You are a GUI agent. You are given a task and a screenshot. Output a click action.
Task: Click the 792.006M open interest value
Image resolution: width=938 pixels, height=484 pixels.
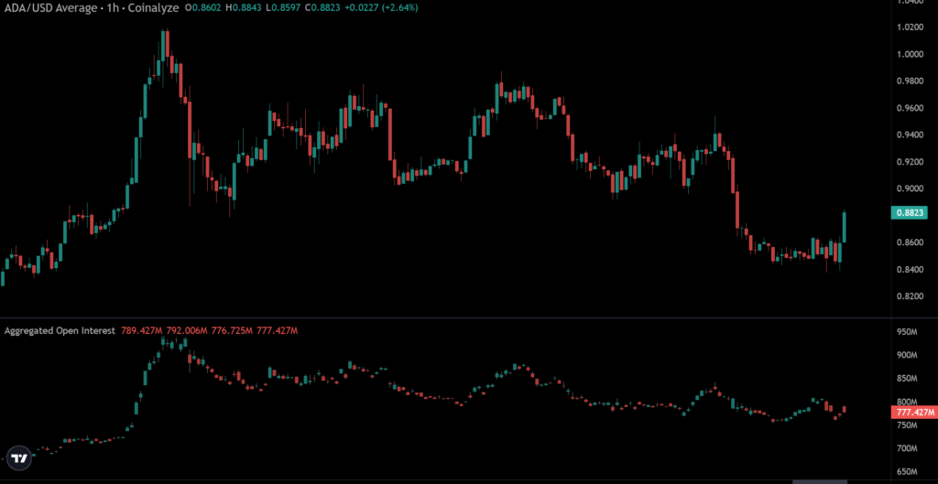pos(187,330)
